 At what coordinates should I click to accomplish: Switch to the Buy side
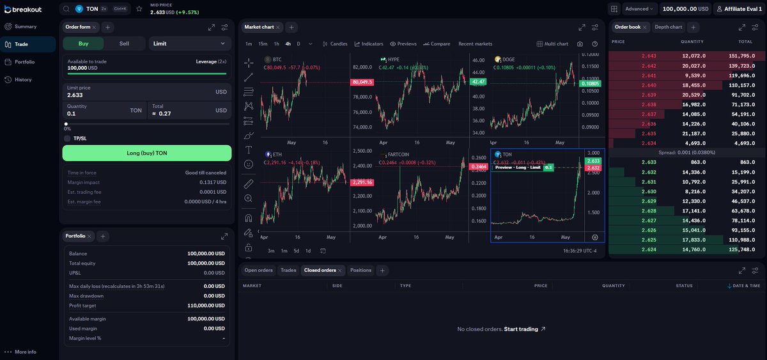pyautogui.click(x=83, y=43)
